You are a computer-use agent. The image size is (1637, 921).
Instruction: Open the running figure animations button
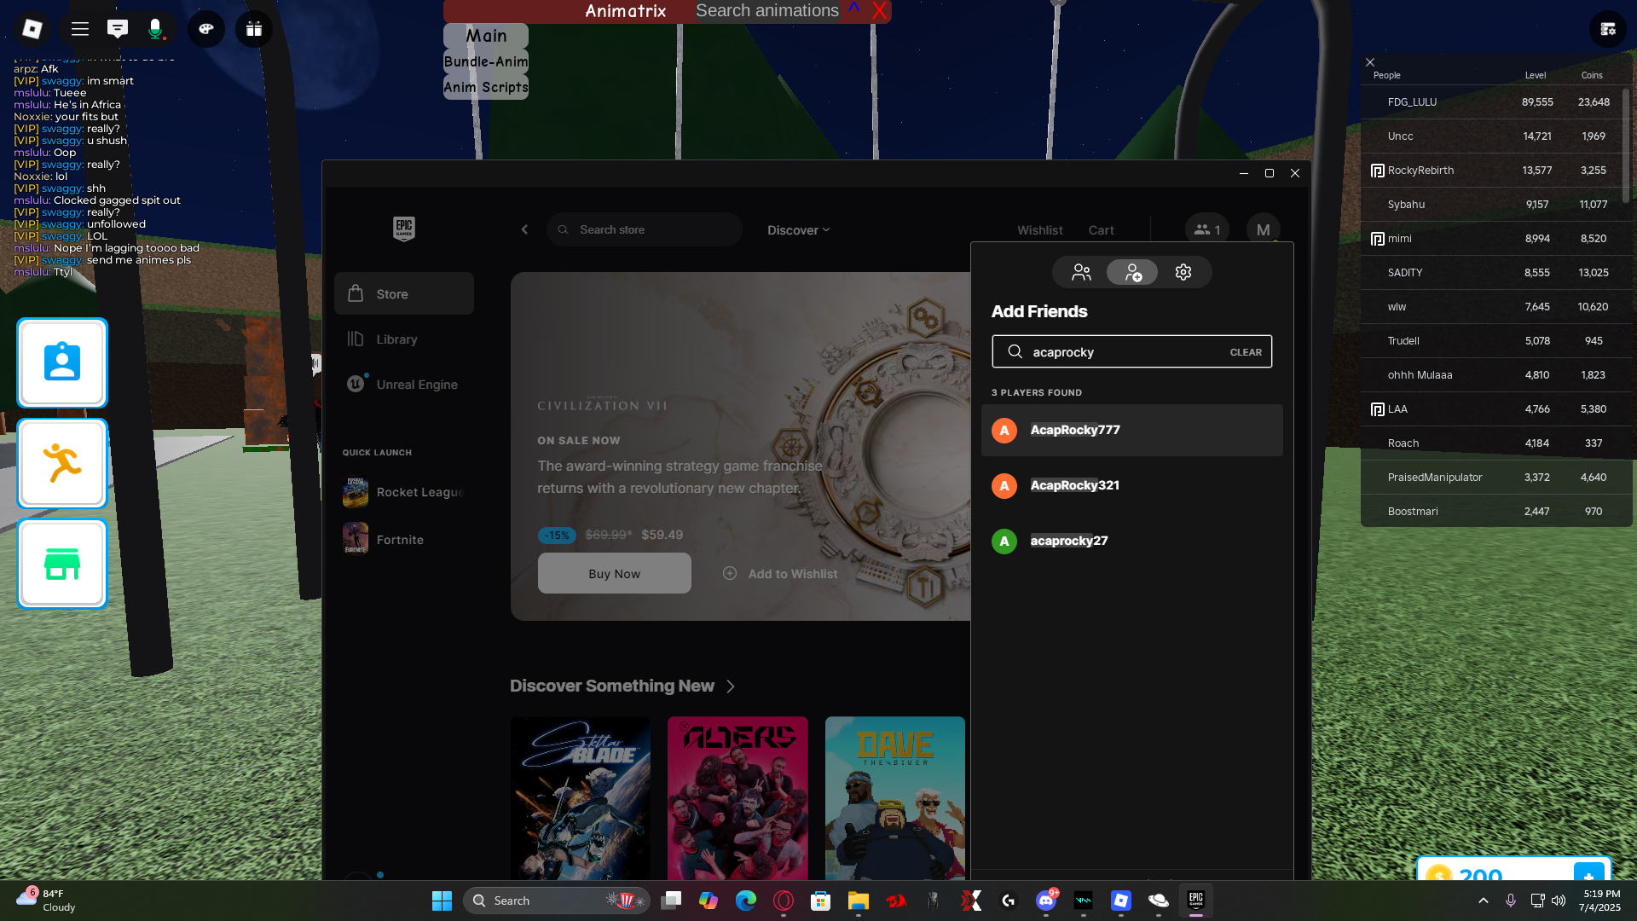tap(62, 463)
